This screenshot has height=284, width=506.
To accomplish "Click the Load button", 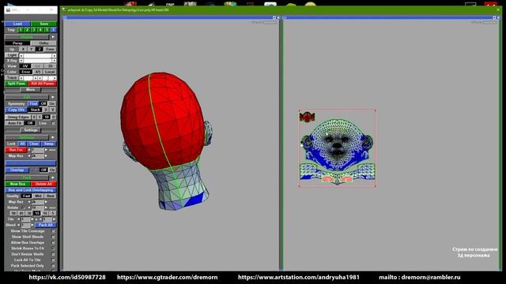I will [17, 24].
